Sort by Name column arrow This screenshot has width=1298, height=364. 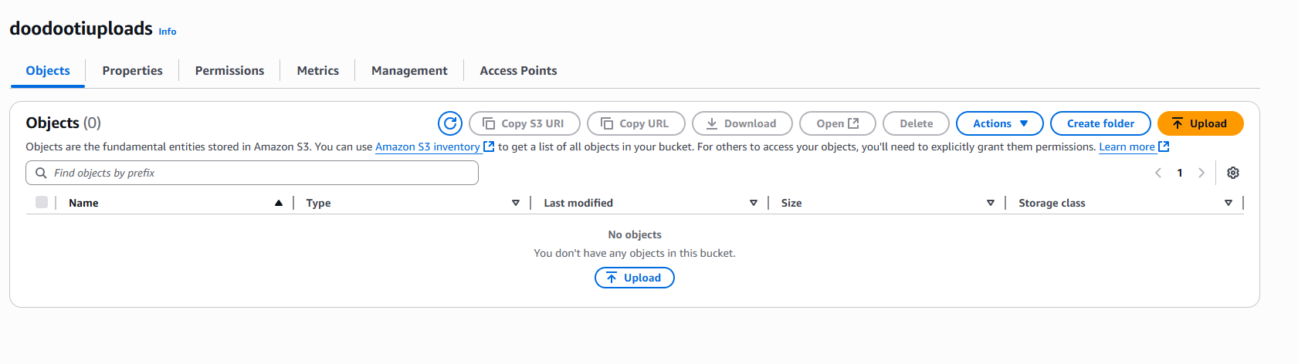pos(279,203)
